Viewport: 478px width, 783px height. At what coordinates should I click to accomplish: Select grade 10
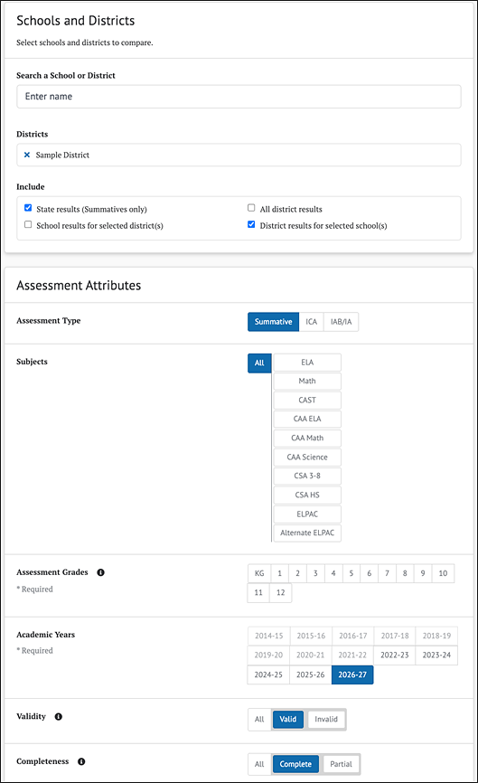443,573
